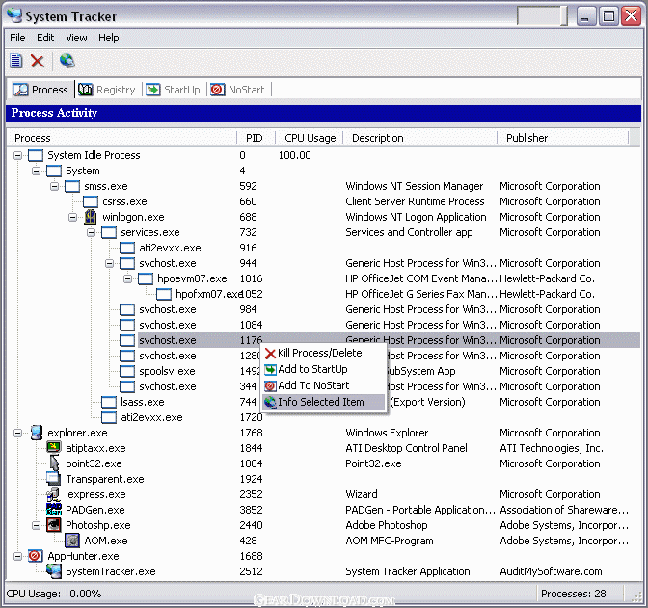Screen dimensions: 648x608
Task: Click the 'Processes: 28' status bar text
Action: [573, 594]
